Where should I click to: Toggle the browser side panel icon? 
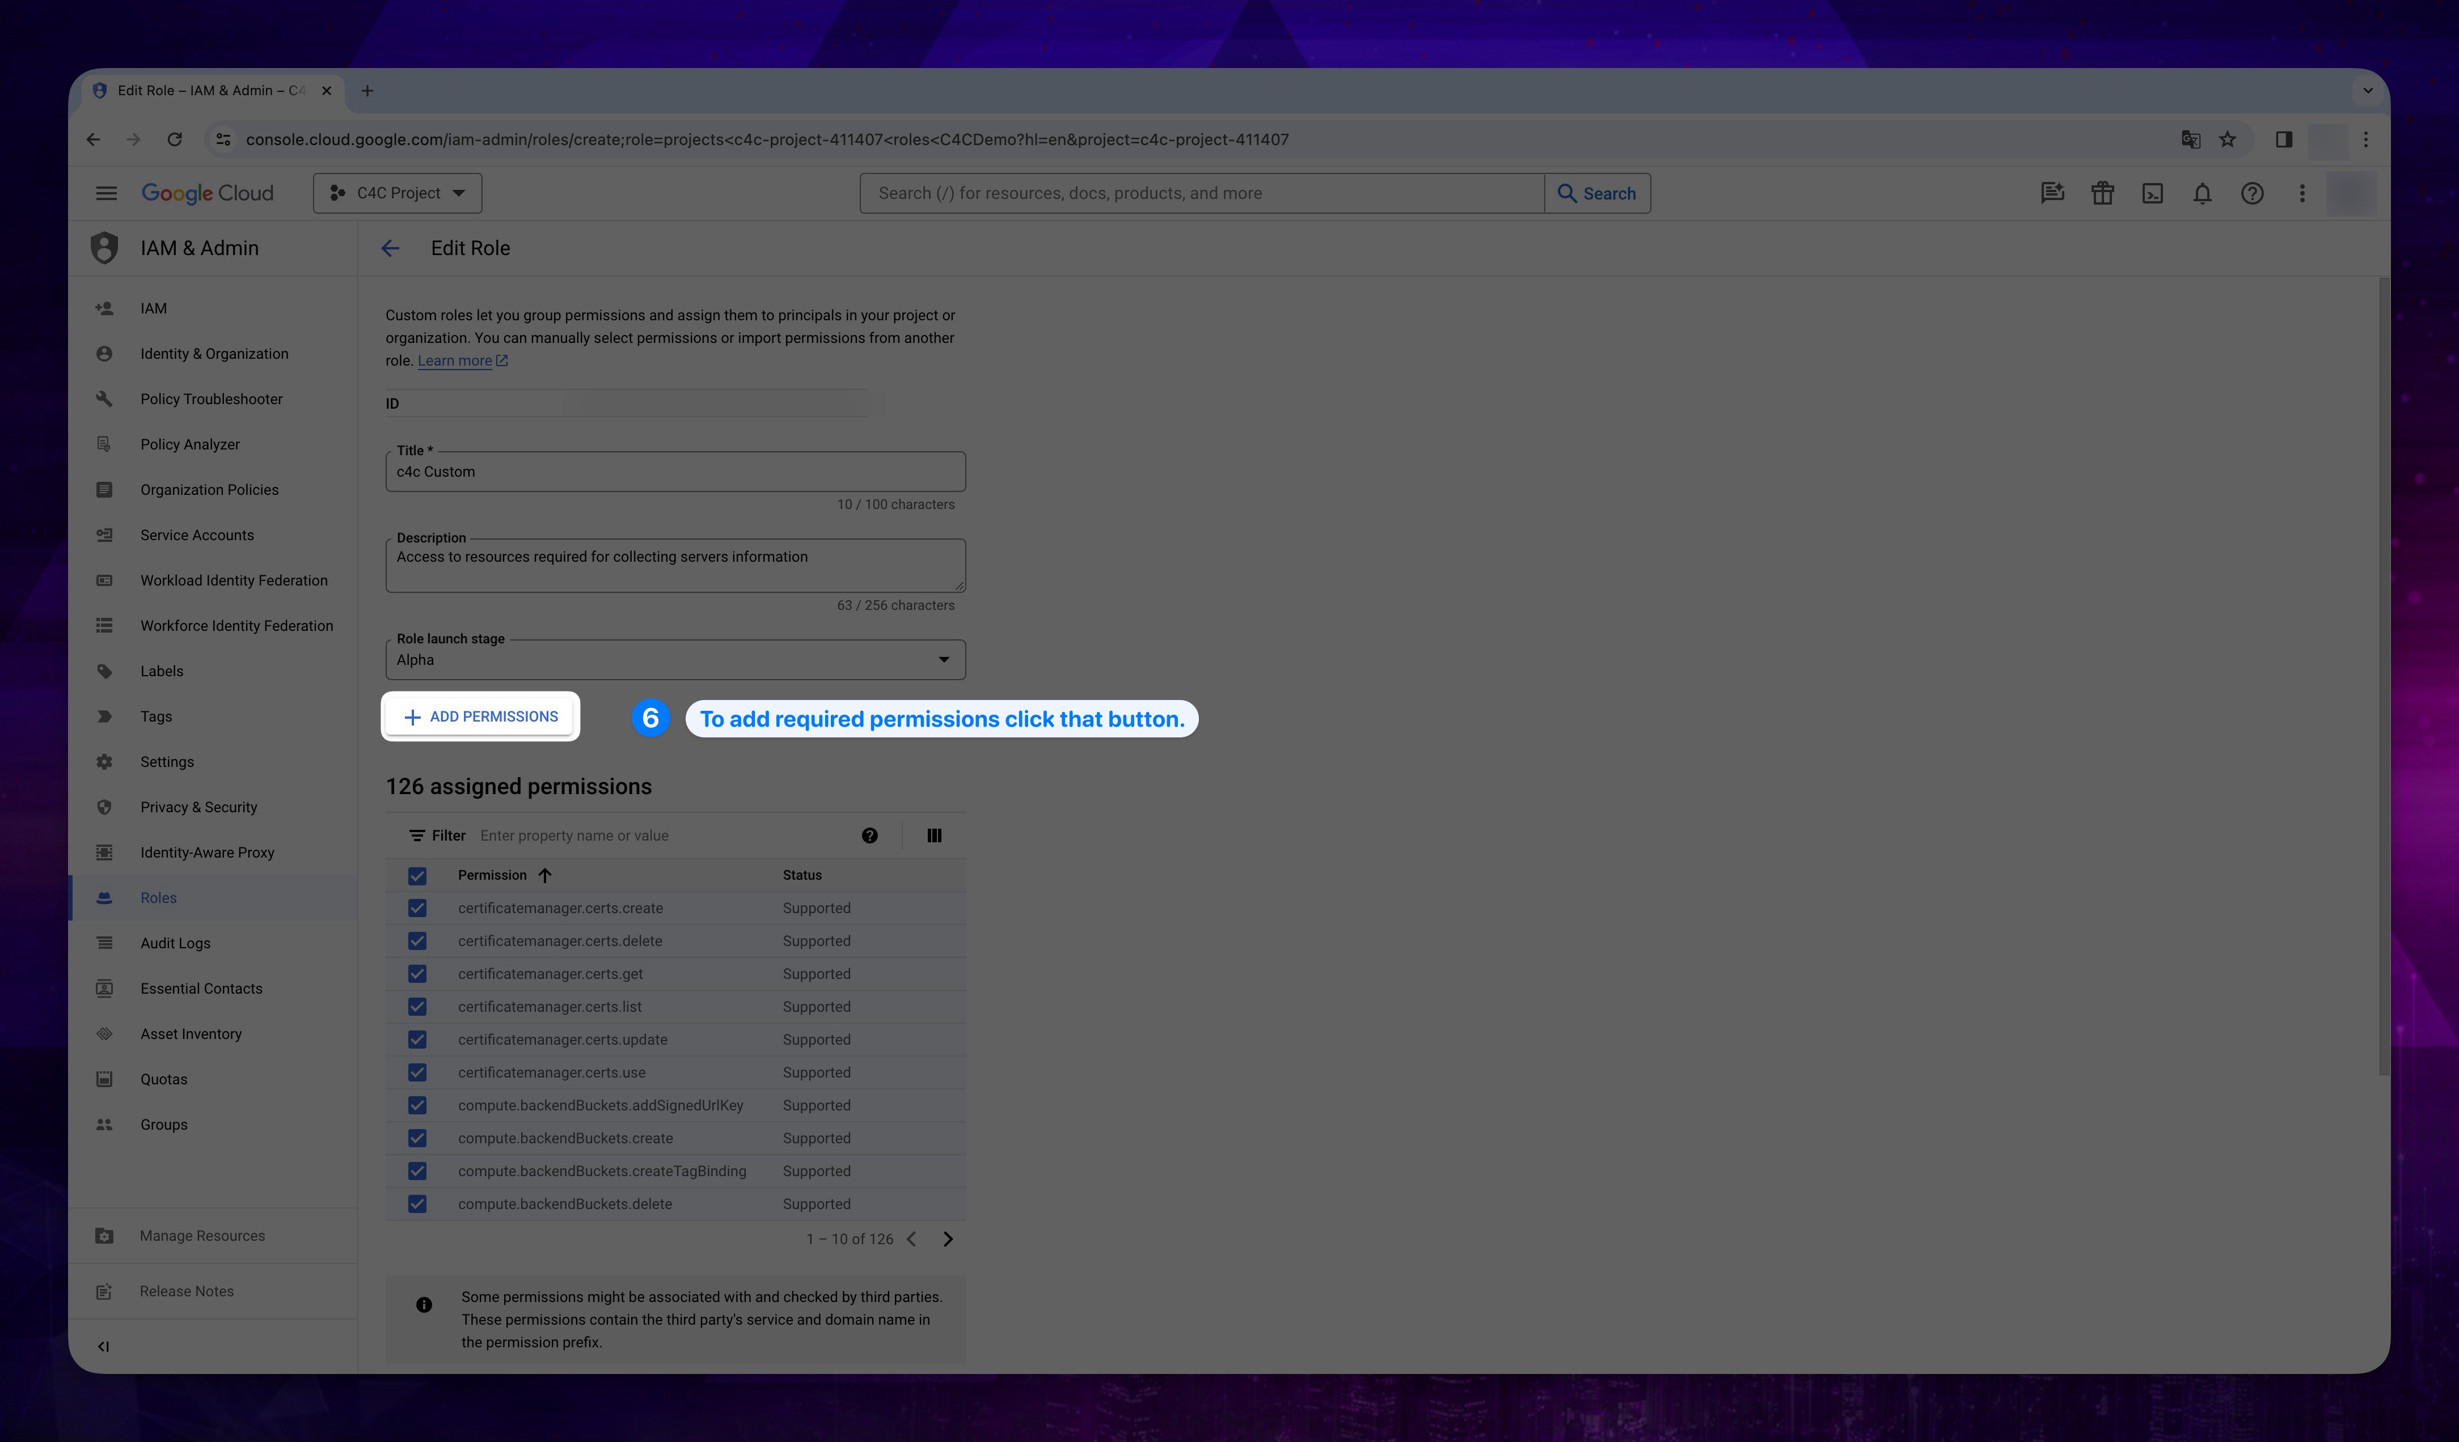(2284, 139)
